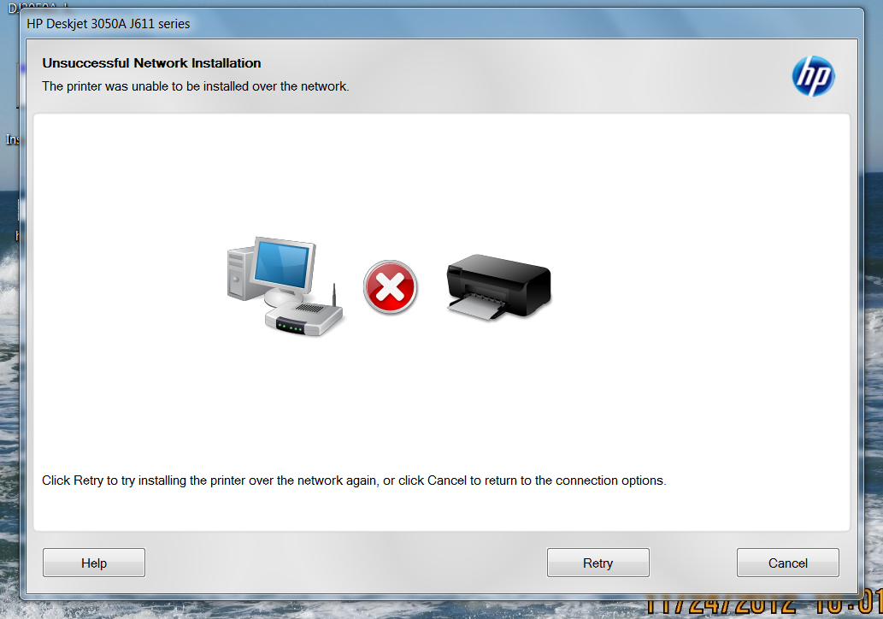Select the red X error icon
Image resolution: width=883 pixels, height=619 pixels.
click(391, 287)
